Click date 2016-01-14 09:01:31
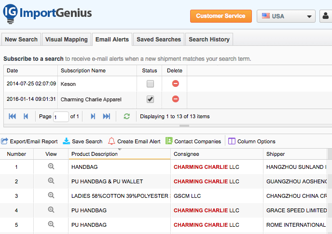Screen dimensions: 332x234 pyautogui.click(x=31, y=99)
